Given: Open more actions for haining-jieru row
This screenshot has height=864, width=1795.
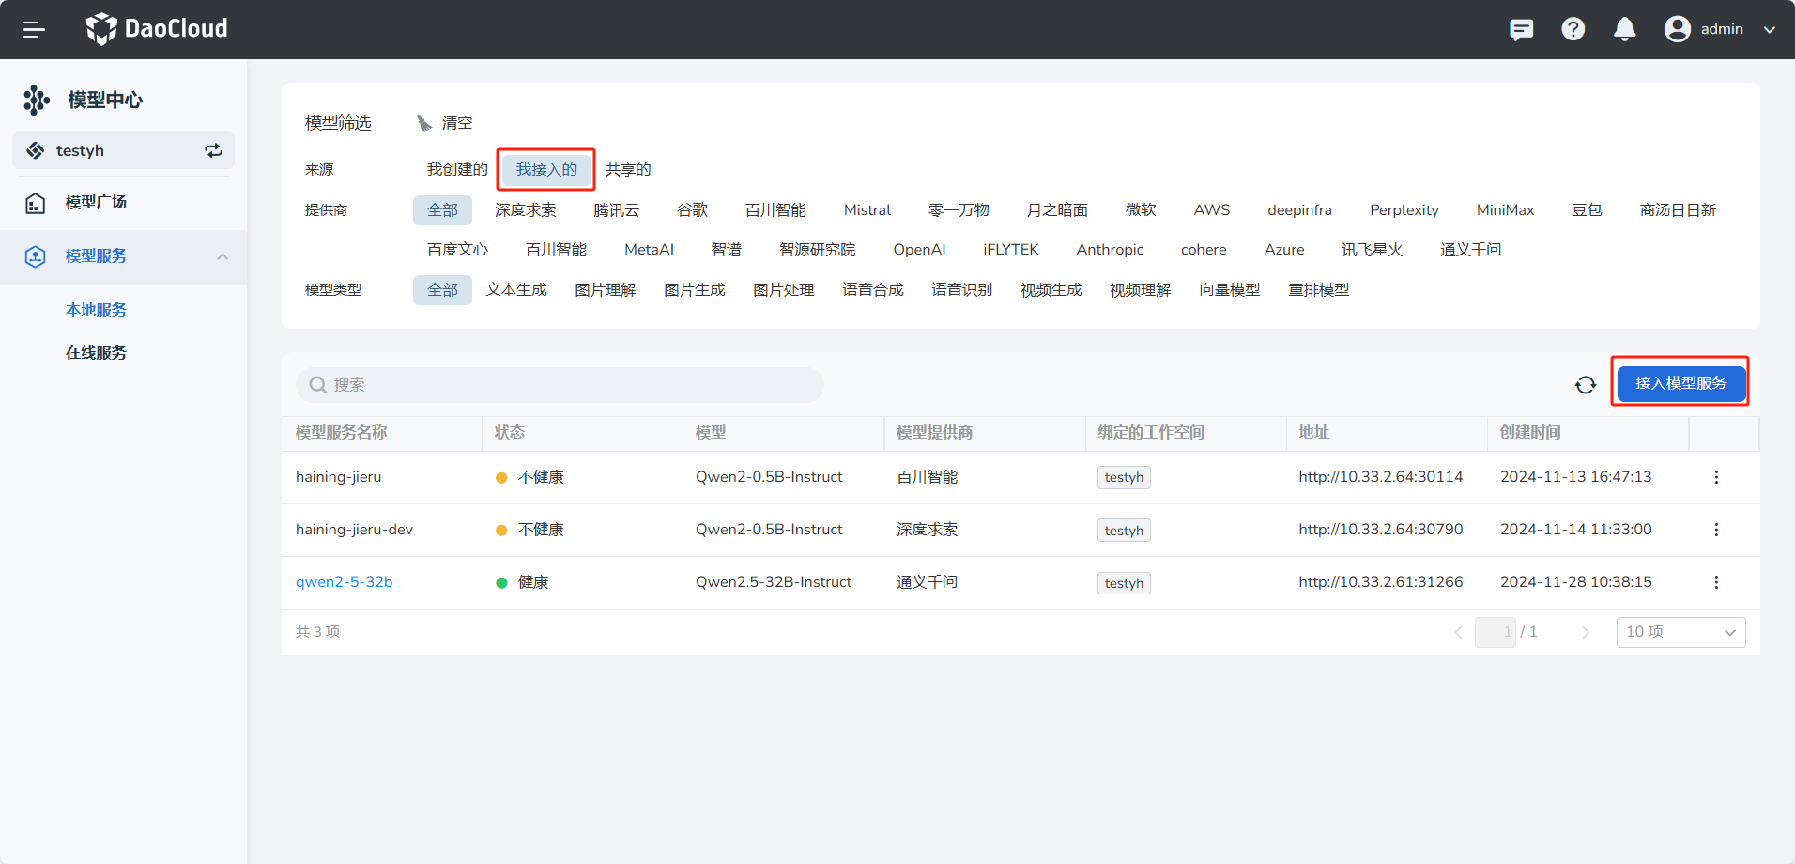Looking at the screenshot, I should (x=1716, y=477).
